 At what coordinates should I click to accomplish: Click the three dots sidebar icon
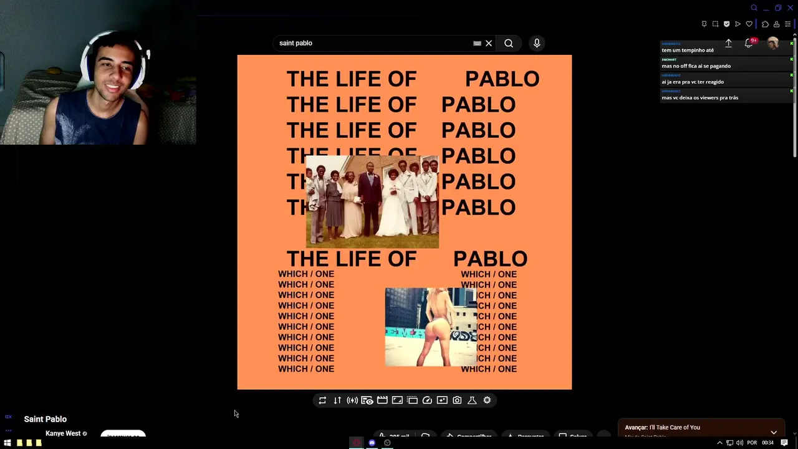(8, 430)
